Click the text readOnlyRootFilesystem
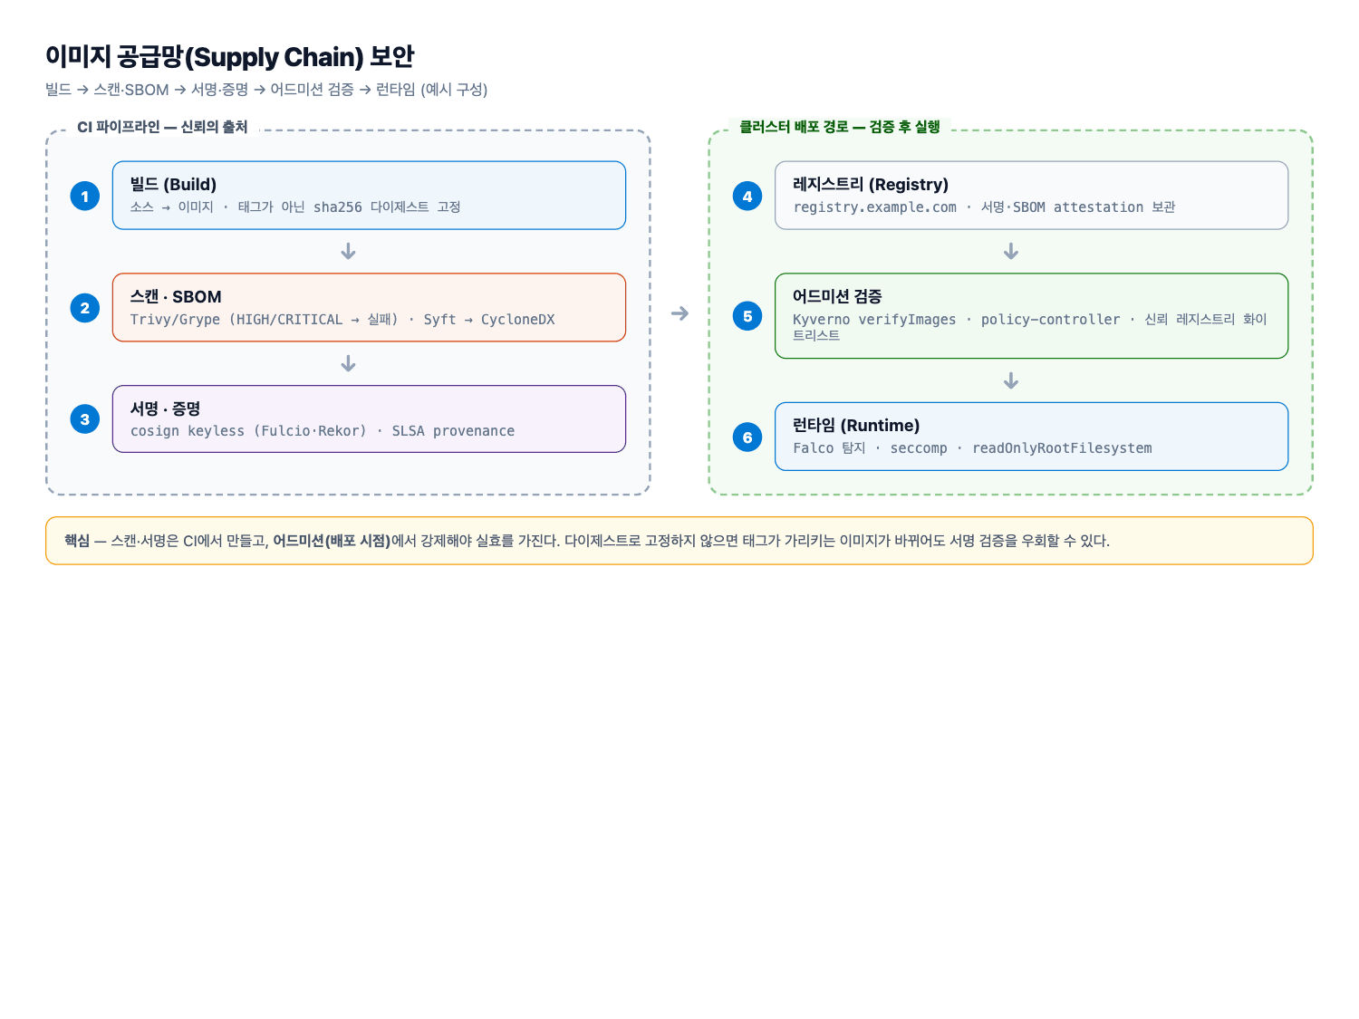Screen dimensions: 1359x1019 coord(1062,448)
